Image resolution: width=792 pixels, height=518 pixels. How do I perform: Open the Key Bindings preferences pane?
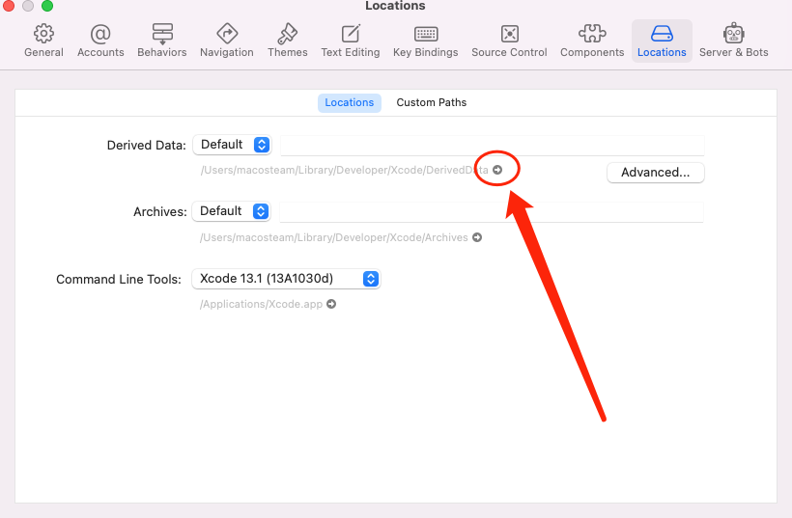point(426,41)
